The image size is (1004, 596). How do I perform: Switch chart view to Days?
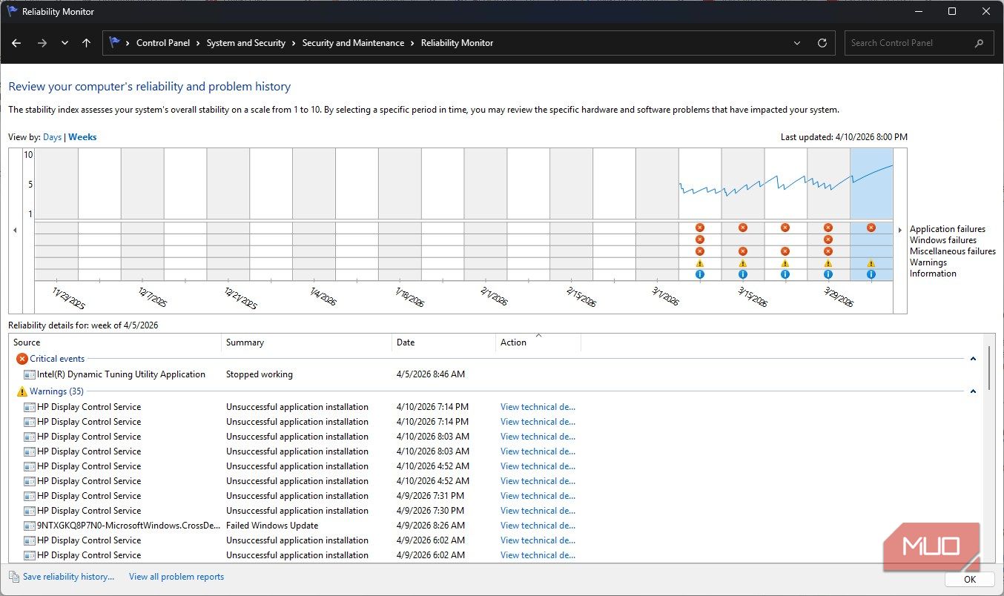pos(52,137)
